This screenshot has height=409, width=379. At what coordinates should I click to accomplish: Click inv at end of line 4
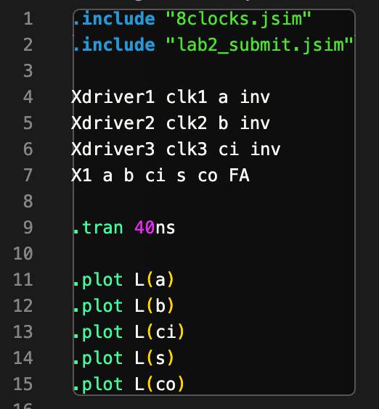255,97
